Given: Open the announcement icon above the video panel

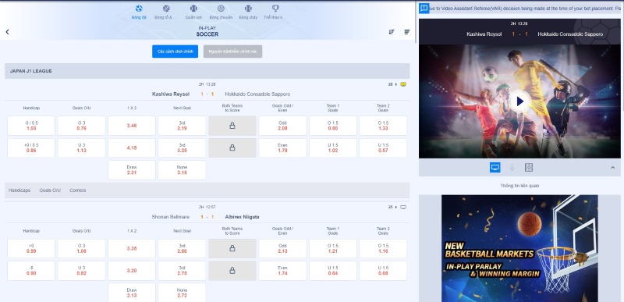Looking at the screenshot, I should click(x=424, y=9).
